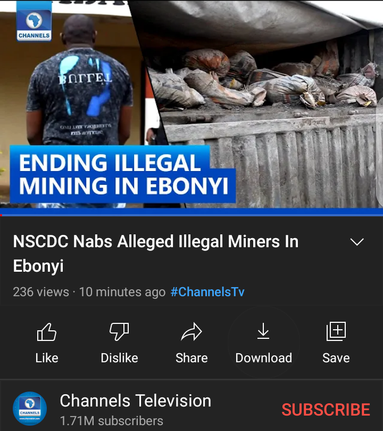Open the #ChannelsTv hashtag link

[207, 292]
